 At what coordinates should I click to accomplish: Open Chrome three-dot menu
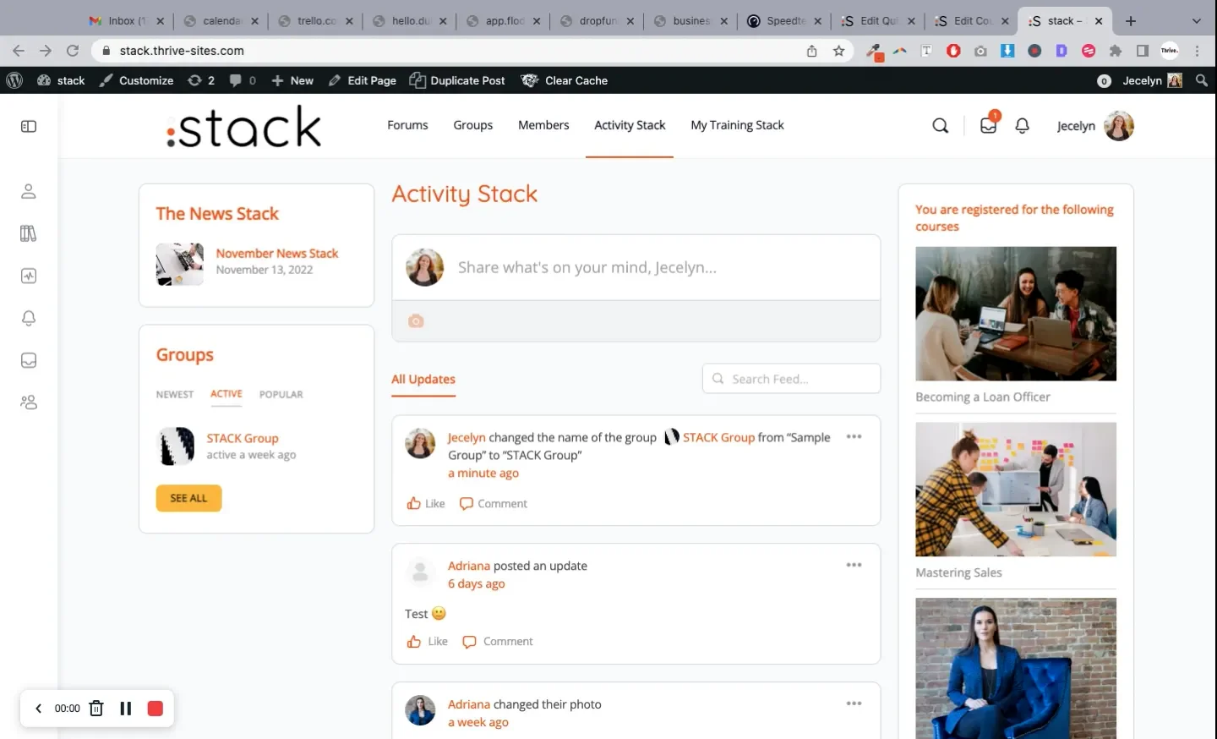(x=1198, y=51)
